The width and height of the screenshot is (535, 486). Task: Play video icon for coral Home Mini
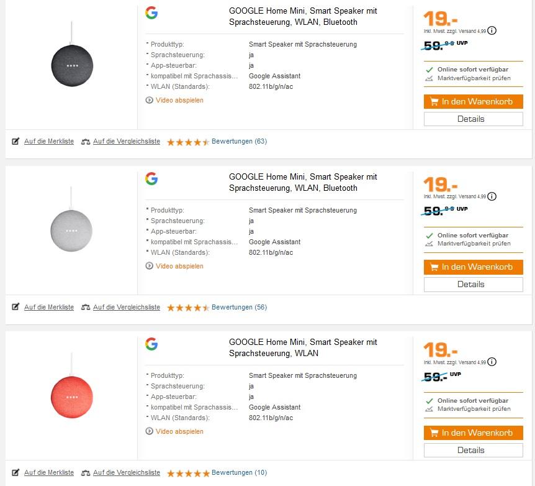pos(150,431)
